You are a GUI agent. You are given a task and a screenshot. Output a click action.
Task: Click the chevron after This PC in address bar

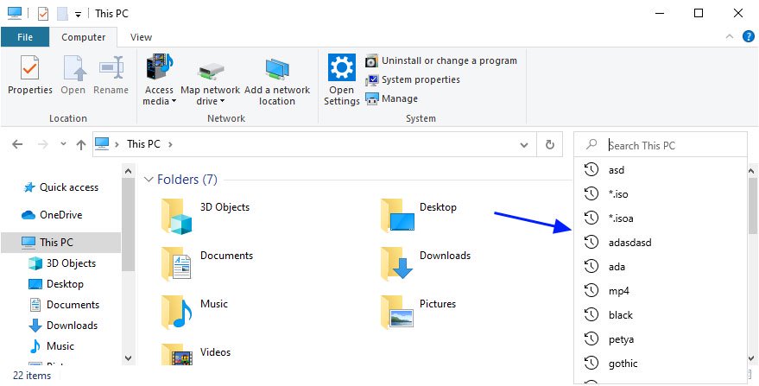click(x=170, y=144)
